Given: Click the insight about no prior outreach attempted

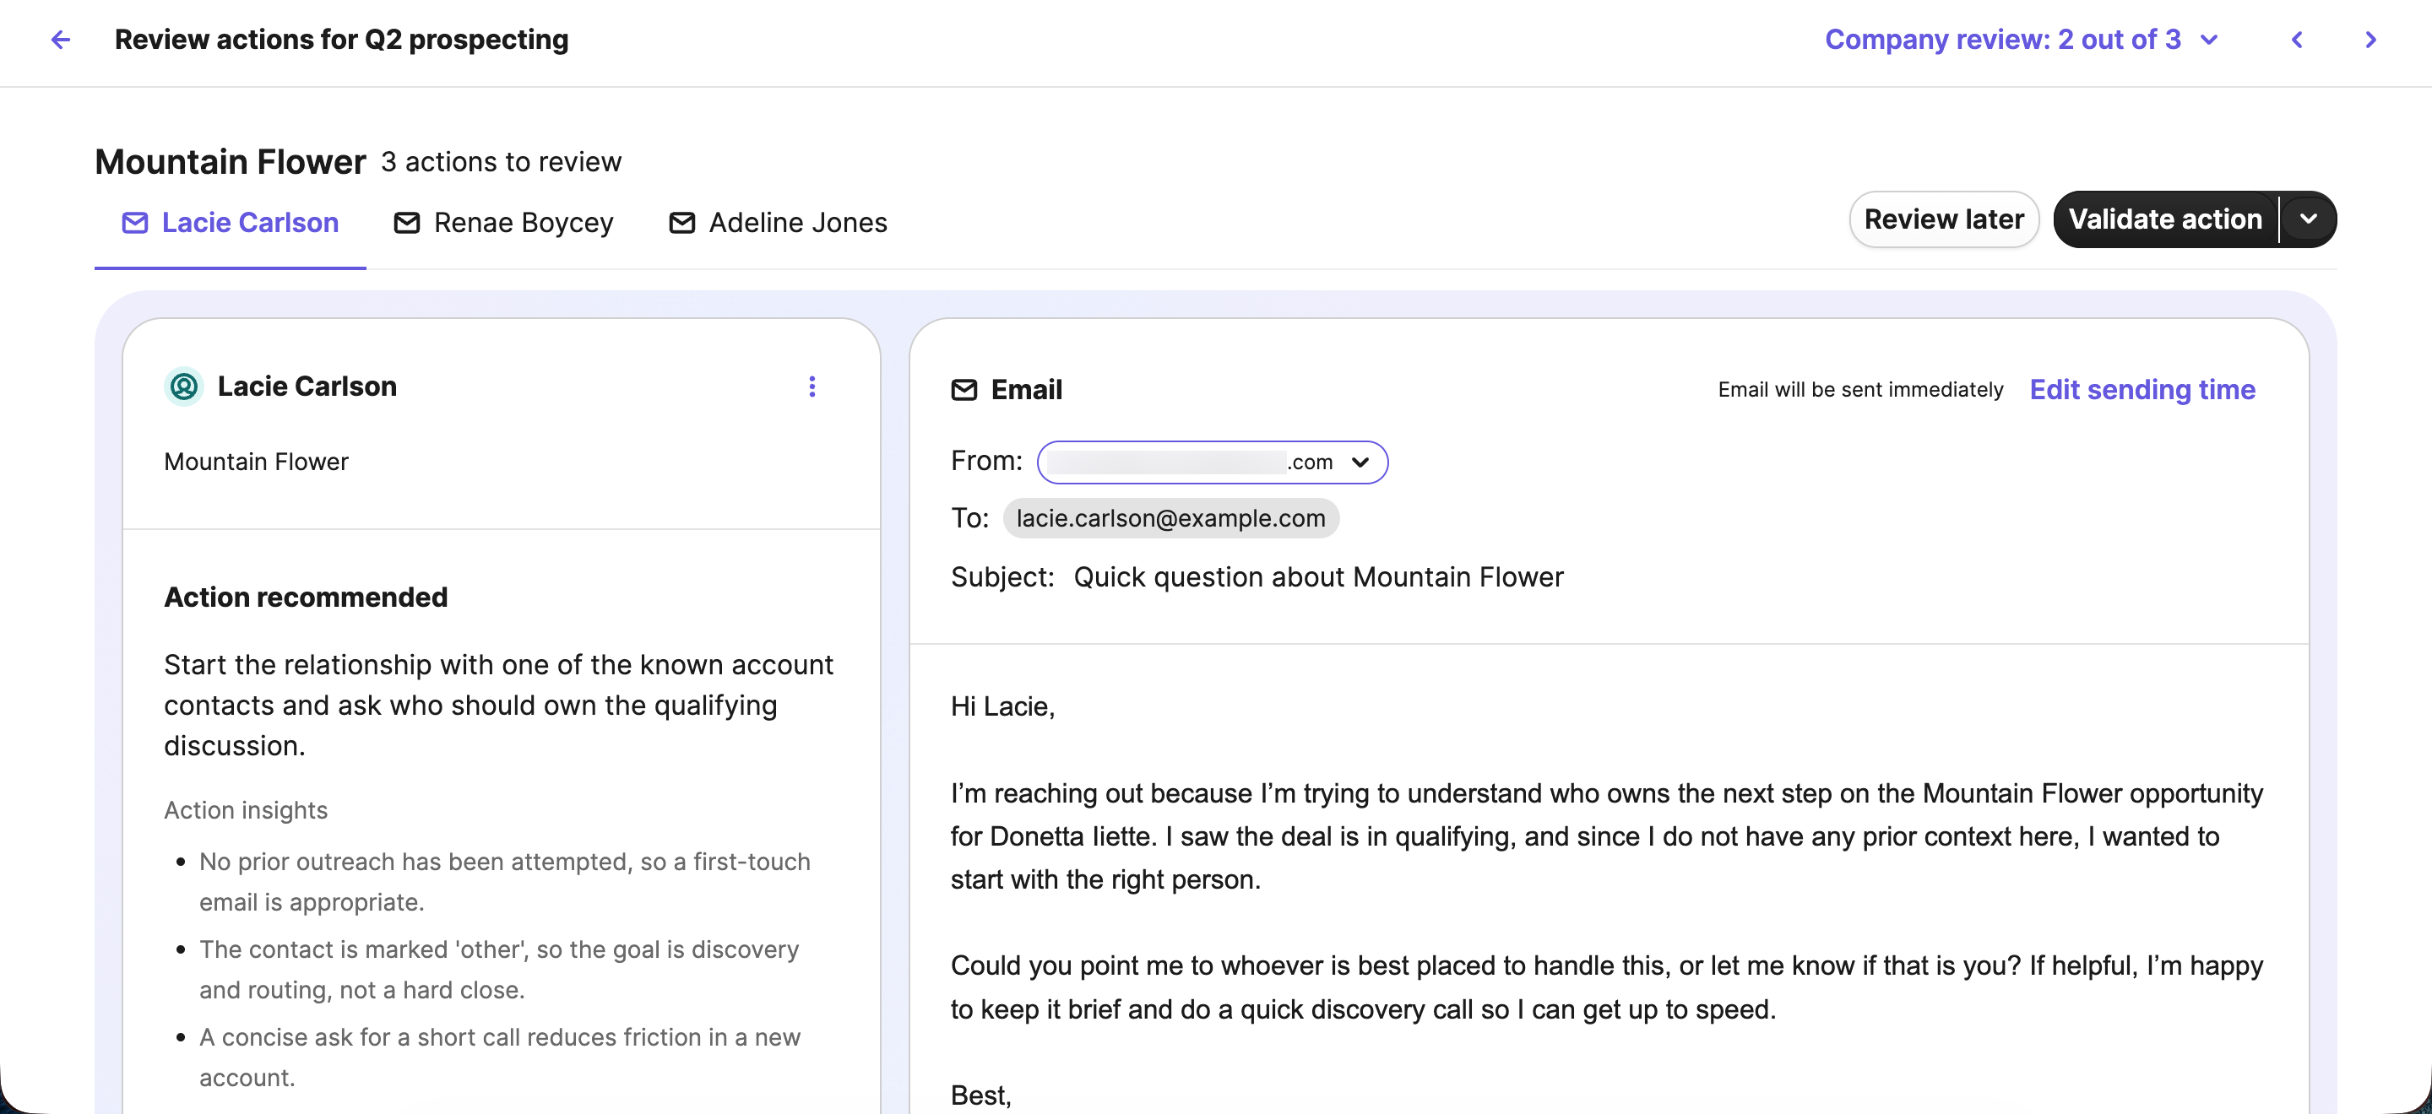Looking at the screenshot, I should [504, 882].
